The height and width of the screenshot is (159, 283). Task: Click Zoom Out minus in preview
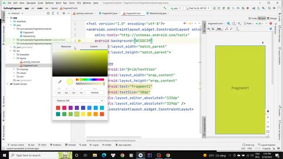click(x=268, y=122)
